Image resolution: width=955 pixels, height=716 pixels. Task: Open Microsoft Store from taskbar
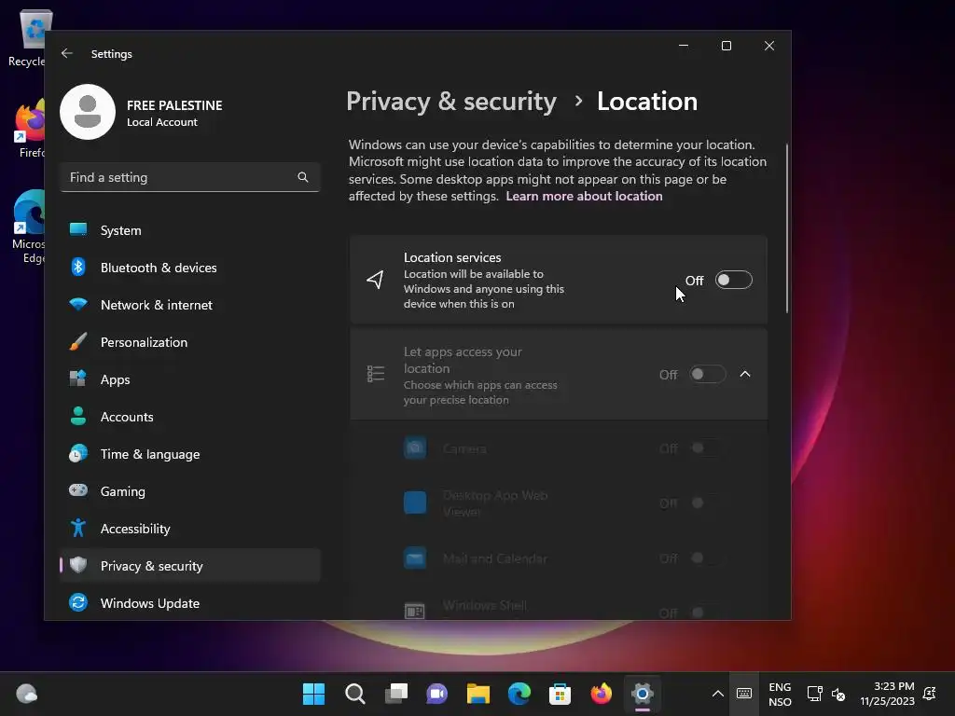[x=560, y=694]
